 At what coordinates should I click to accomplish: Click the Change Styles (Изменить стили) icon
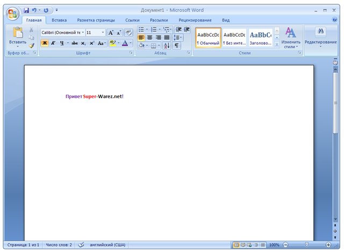(291, 37)
